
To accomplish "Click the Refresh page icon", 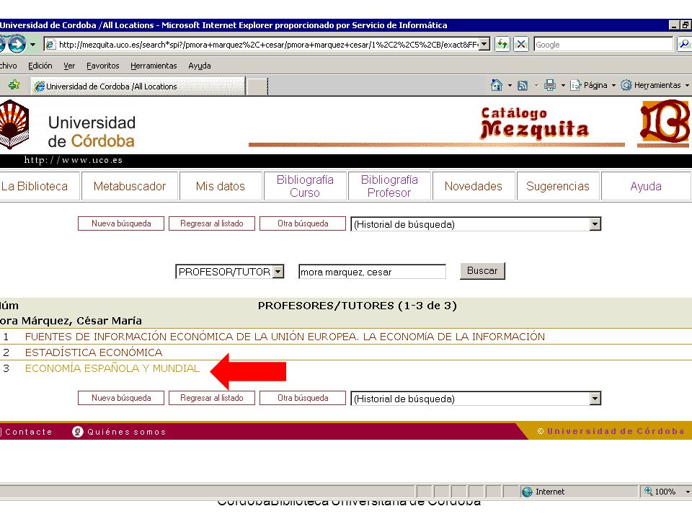I will click(502, 44).
